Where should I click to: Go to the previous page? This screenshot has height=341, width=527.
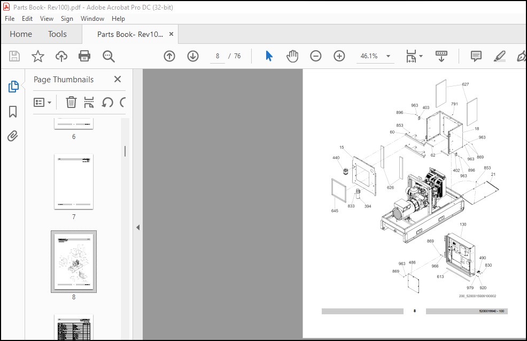(169, 56)
